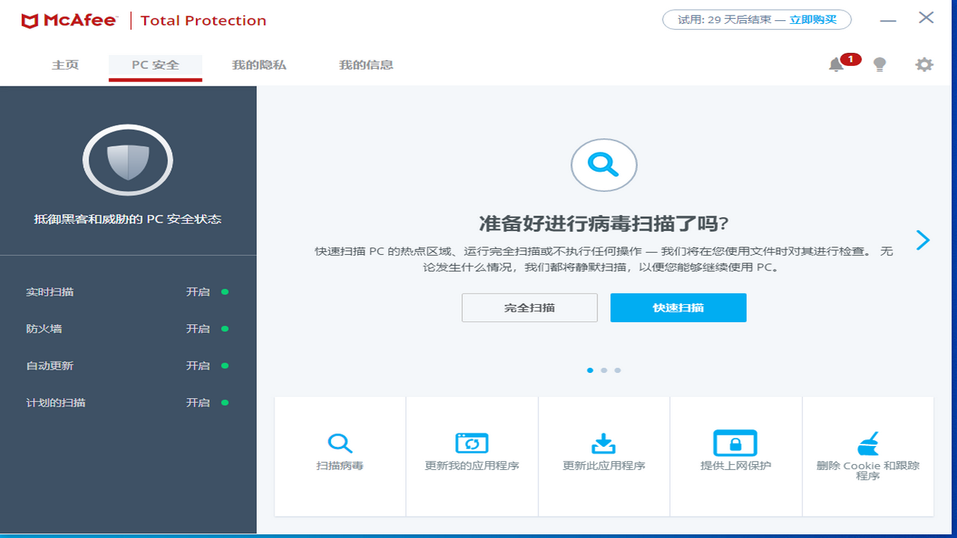Screen dimensions: 957x538
Task: Click the circular magnifier above 准备好进行病毒扫描了吗
Action: (x=603, y=165)
